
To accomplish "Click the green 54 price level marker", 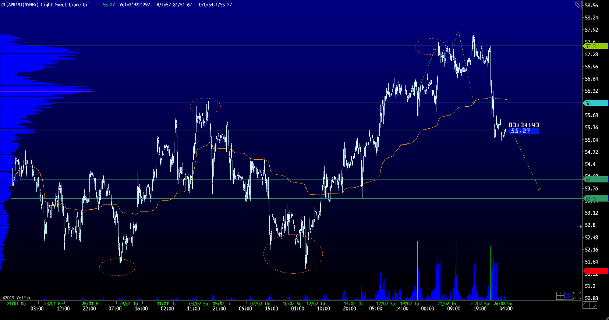I will [x=596, y=179].
